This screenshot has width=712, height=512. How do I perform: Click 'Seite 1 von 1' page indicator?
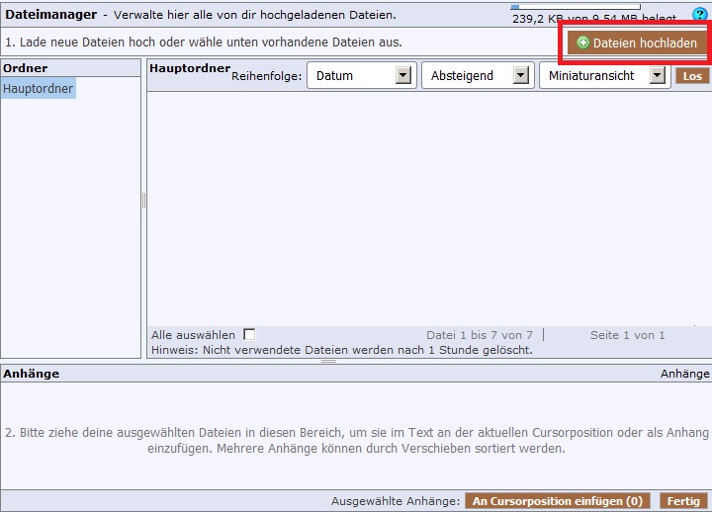coord(627,335)
